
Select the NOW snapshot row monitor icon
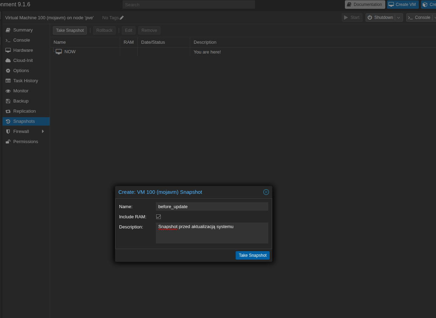click(58, 51)
